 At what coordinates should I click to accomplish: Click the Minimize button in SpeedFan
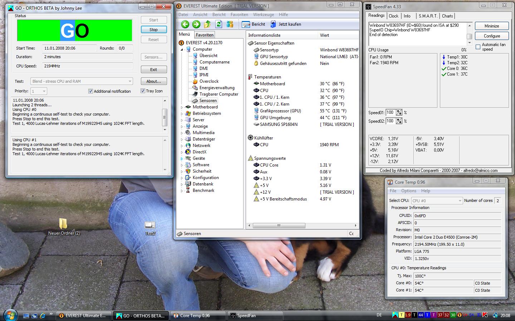pos(492,26)
